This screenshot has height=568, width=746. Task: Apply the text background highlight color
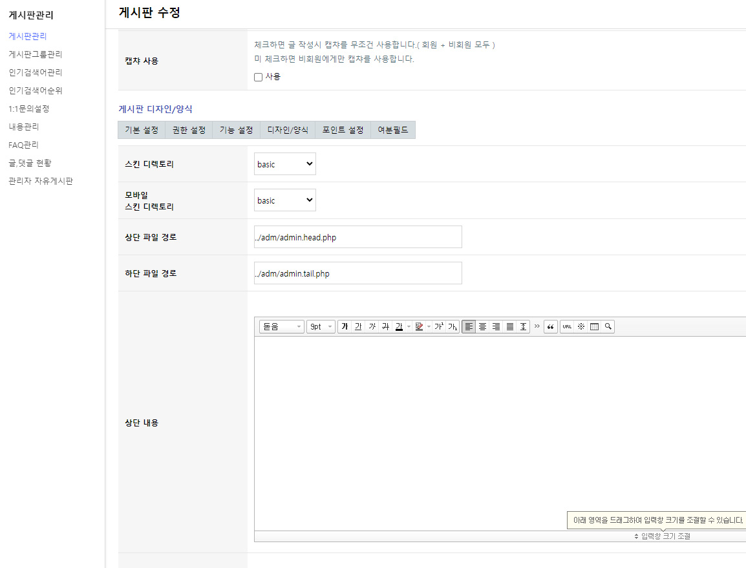419,326
